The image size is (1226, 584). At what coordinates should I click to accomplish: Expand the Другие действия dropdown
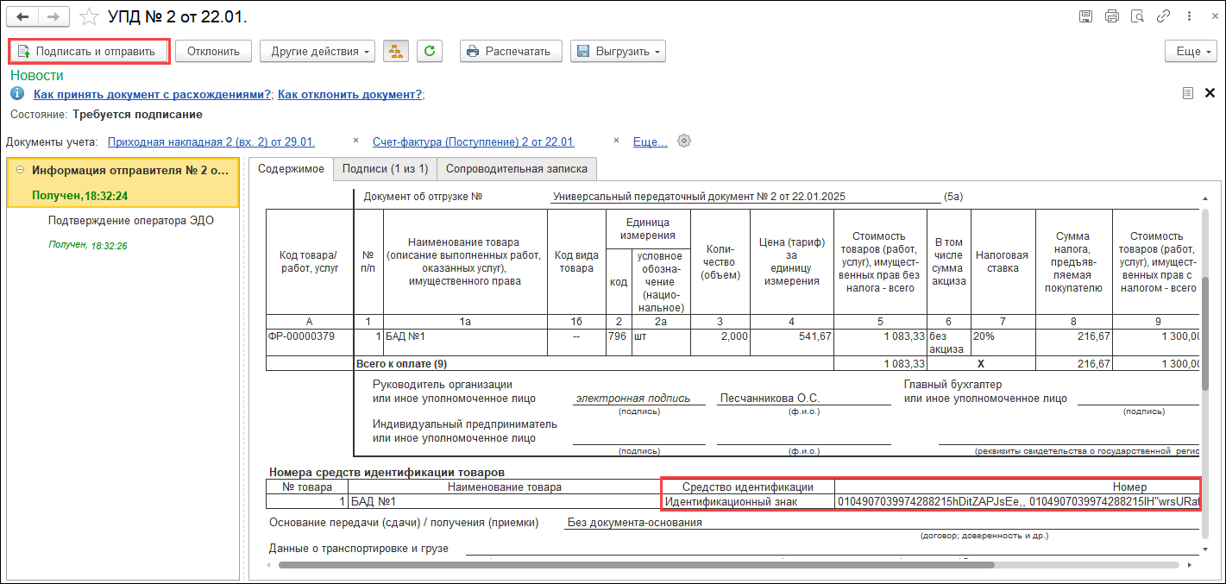[x=317, y=51]
